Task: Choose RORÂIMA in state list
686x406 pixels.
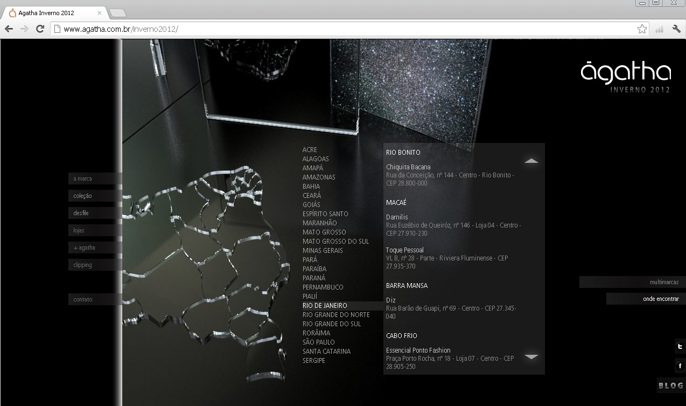Action: click(x=317, y=333)
